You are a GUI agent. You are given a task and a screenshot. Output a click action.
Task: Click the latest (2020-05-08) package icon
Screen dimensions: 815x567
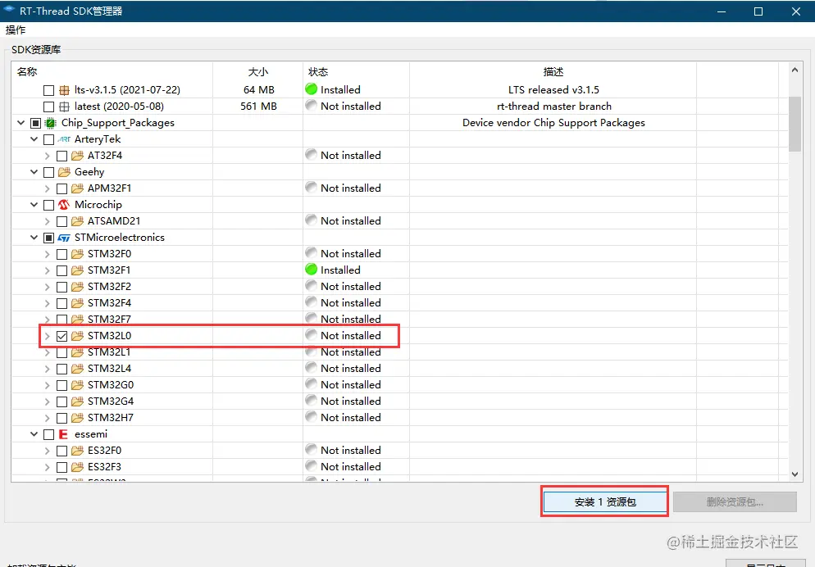coord(64,107)
